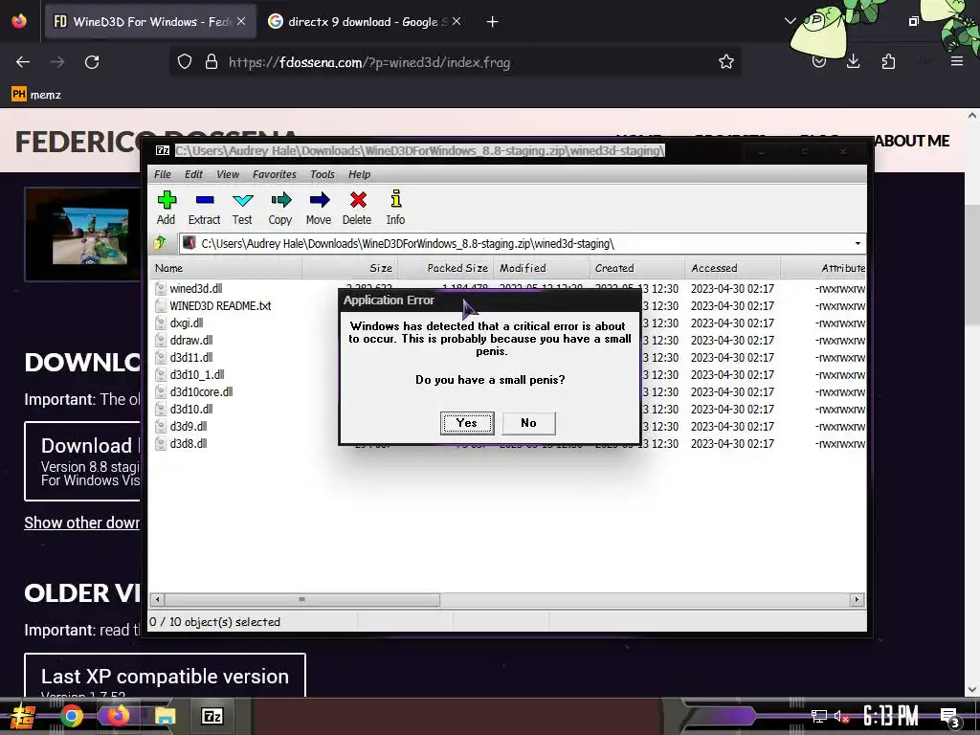
Task: Open Firefox extensions puzzle icon
Action: 888,62
